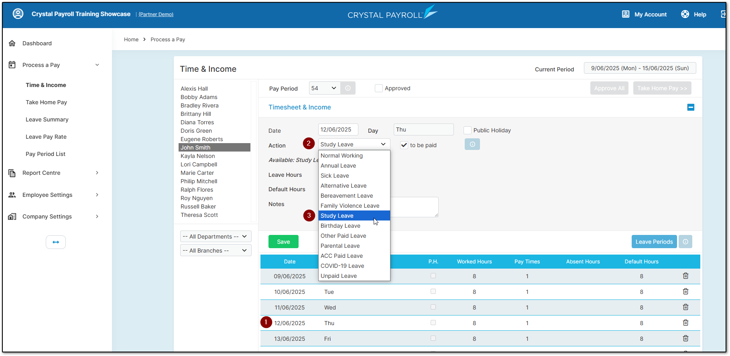Select Normal Working from Action list
Screen dimensions: 730x356
click(354, 156)
